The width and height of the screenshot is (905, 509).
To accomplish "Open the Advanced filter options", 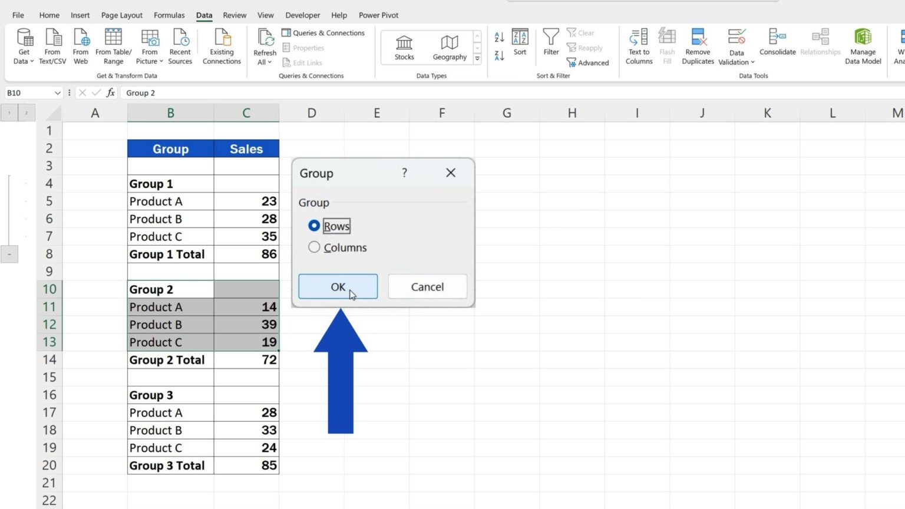I will (x=587, y=62).
